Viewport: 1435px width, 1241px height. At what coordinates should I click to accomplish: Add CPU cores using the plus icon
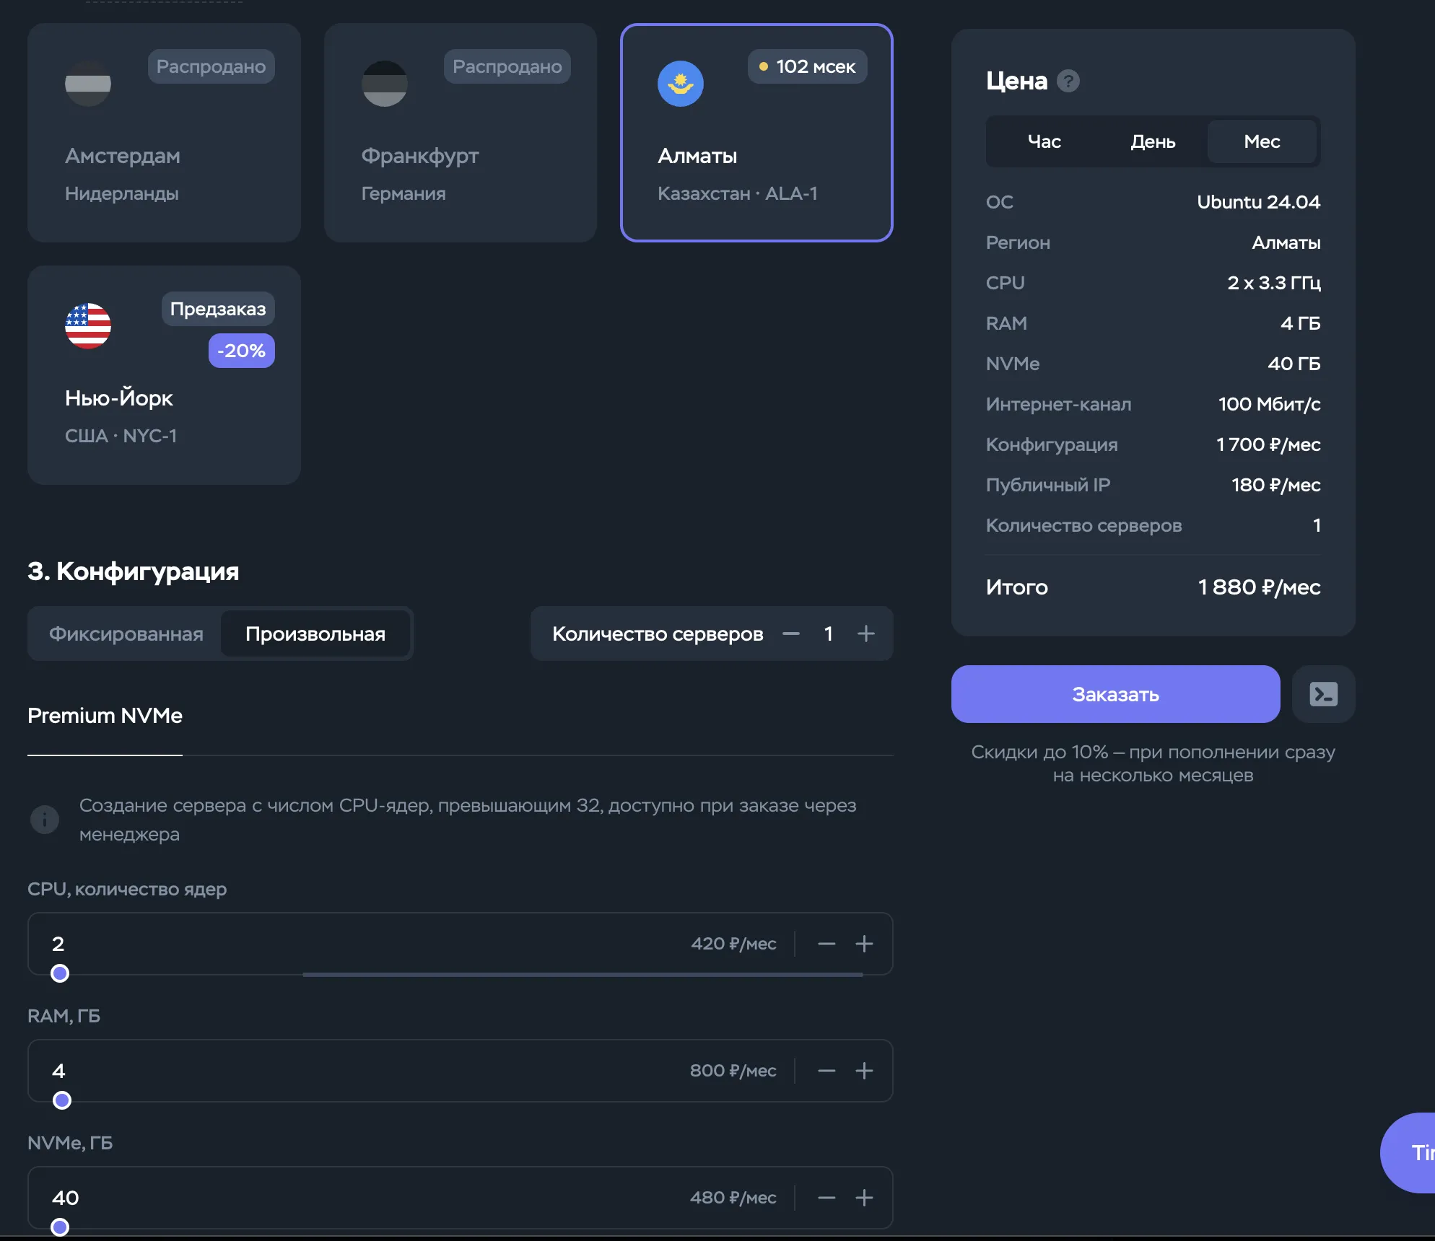(x=864, y=944)
